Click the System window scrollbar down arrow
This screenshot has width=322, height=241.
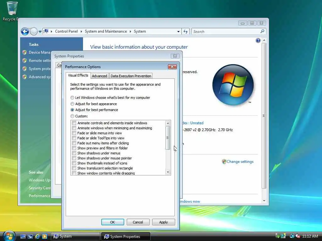point(264,201)
